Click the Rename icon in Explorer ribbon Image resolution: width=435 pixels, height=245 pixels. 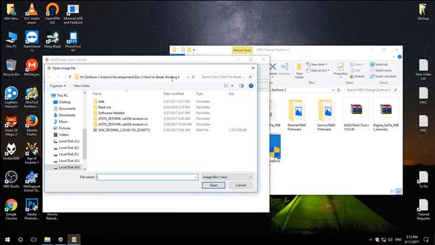[x=284, y=69]
